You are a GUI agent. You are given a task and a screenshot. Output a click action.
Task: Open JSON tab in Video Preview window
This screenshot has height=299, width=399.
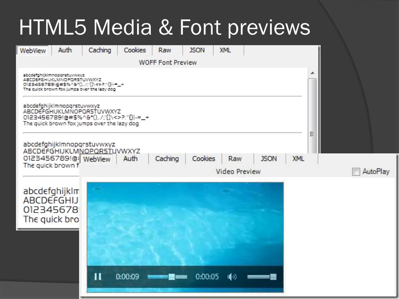[x=269, y=159]
